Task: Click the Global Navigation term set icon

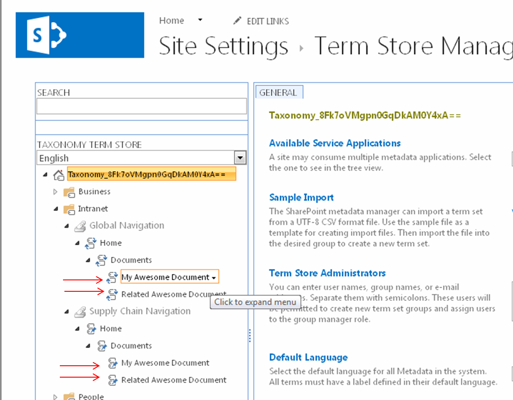Action: pyautogui.click(x=80, y=226)
